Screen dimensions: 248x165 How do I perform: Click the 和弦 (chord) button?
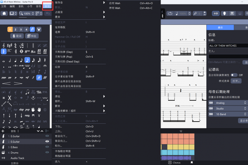33,36
